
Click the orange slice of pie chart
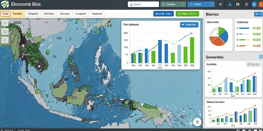click(216, 41)
